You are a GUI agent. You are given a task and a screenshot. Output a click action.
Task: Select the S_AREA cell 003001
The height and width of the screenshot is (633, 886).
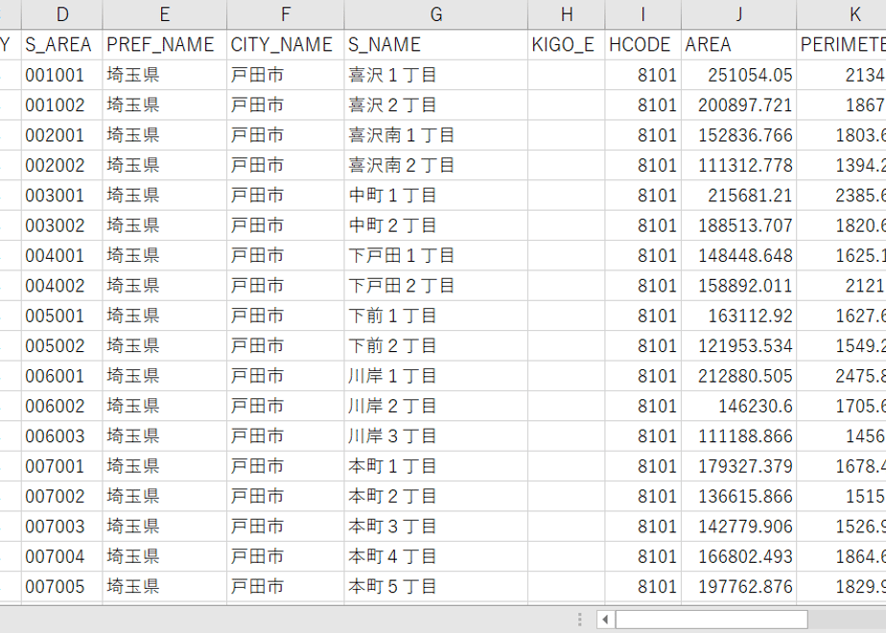62,195
